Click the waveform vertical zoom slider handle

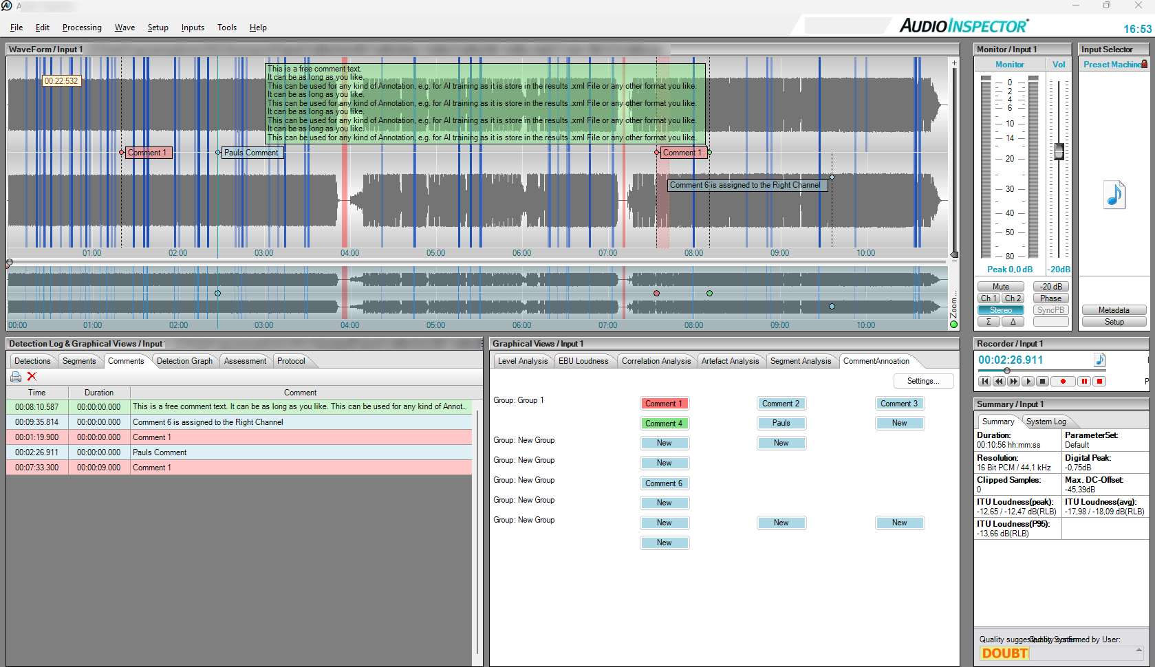point(954,255)
